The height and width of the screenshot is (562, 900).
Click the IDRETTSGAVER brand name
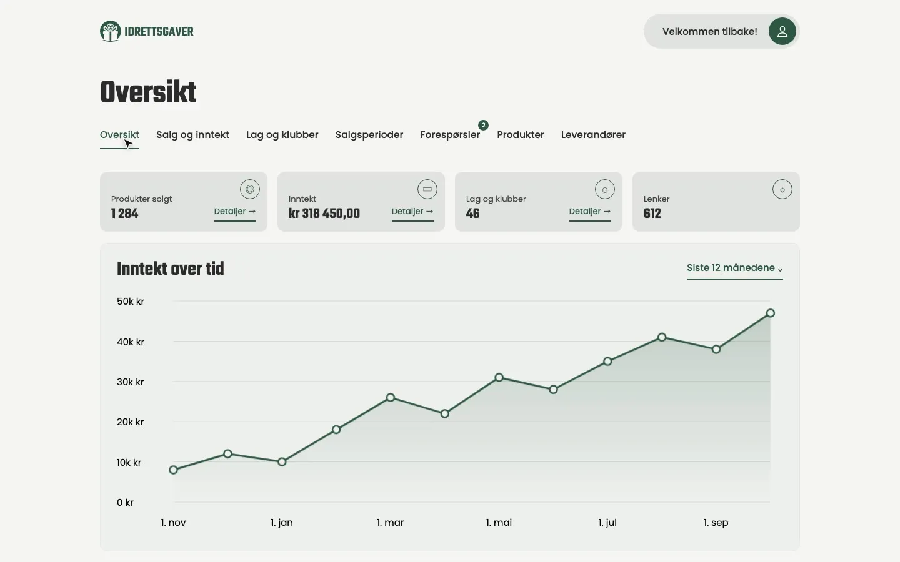click(159, 32)
